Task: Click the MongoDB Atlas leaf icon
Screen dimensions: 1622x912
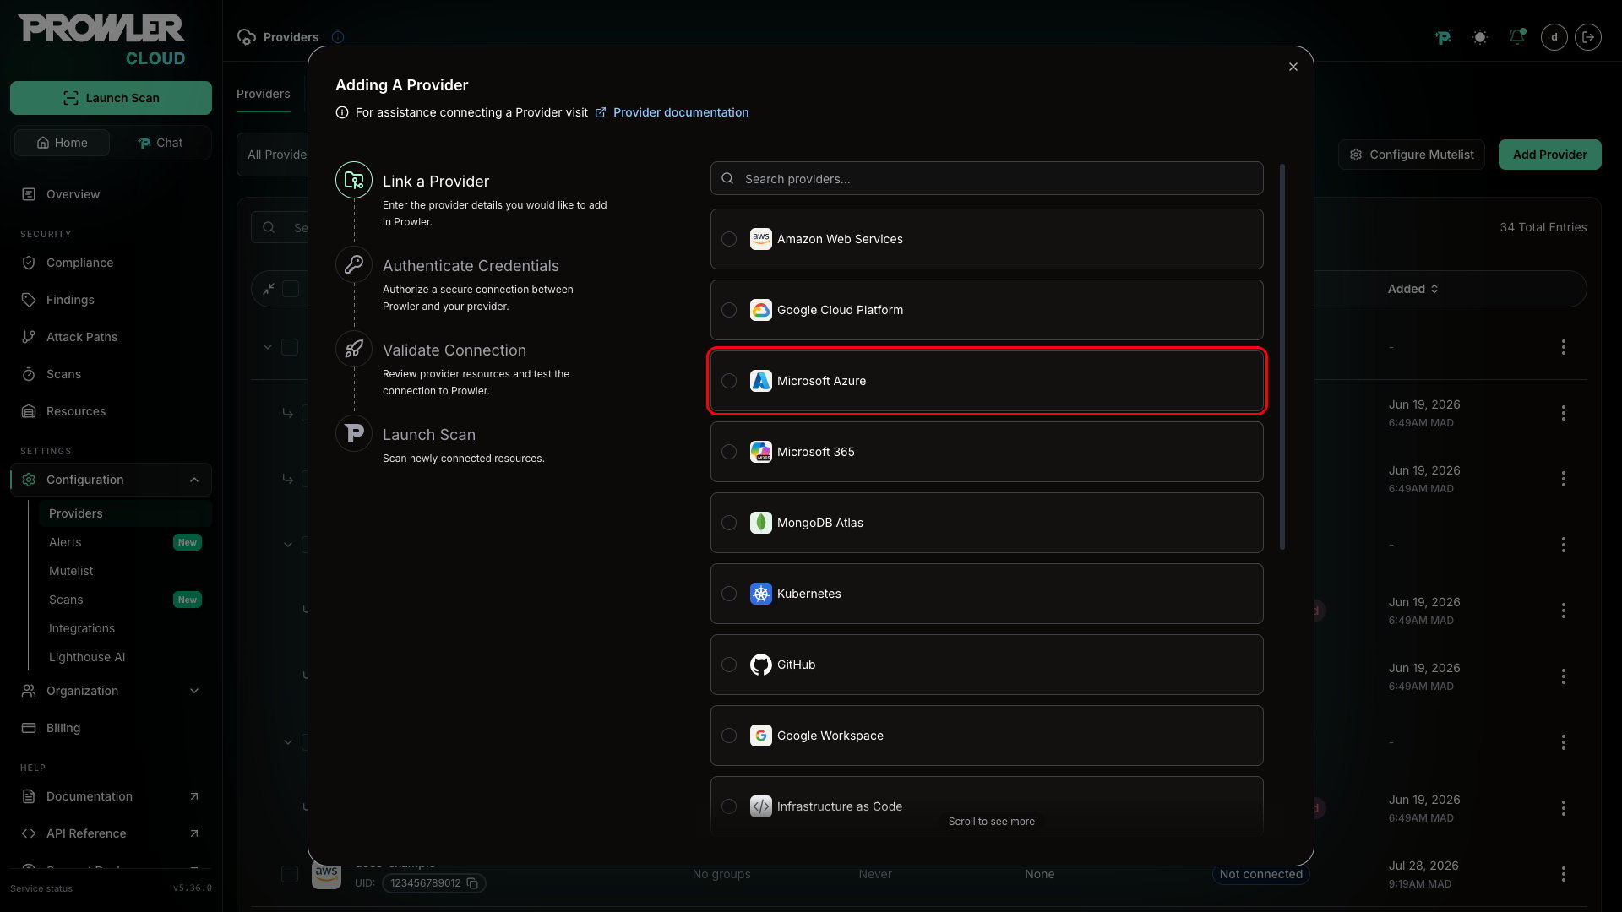Action: point(761,523)
